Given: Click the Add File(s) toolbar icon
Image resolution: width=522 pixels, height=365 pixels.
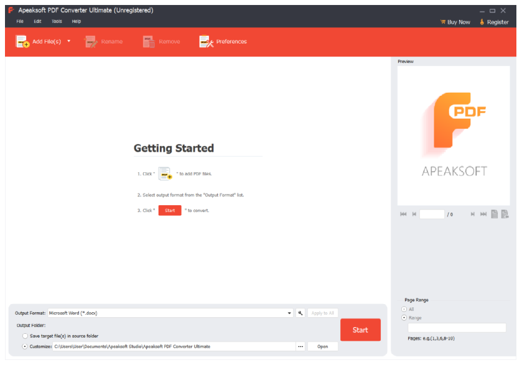Looking at the screenshot, I should tap(22, 42).
